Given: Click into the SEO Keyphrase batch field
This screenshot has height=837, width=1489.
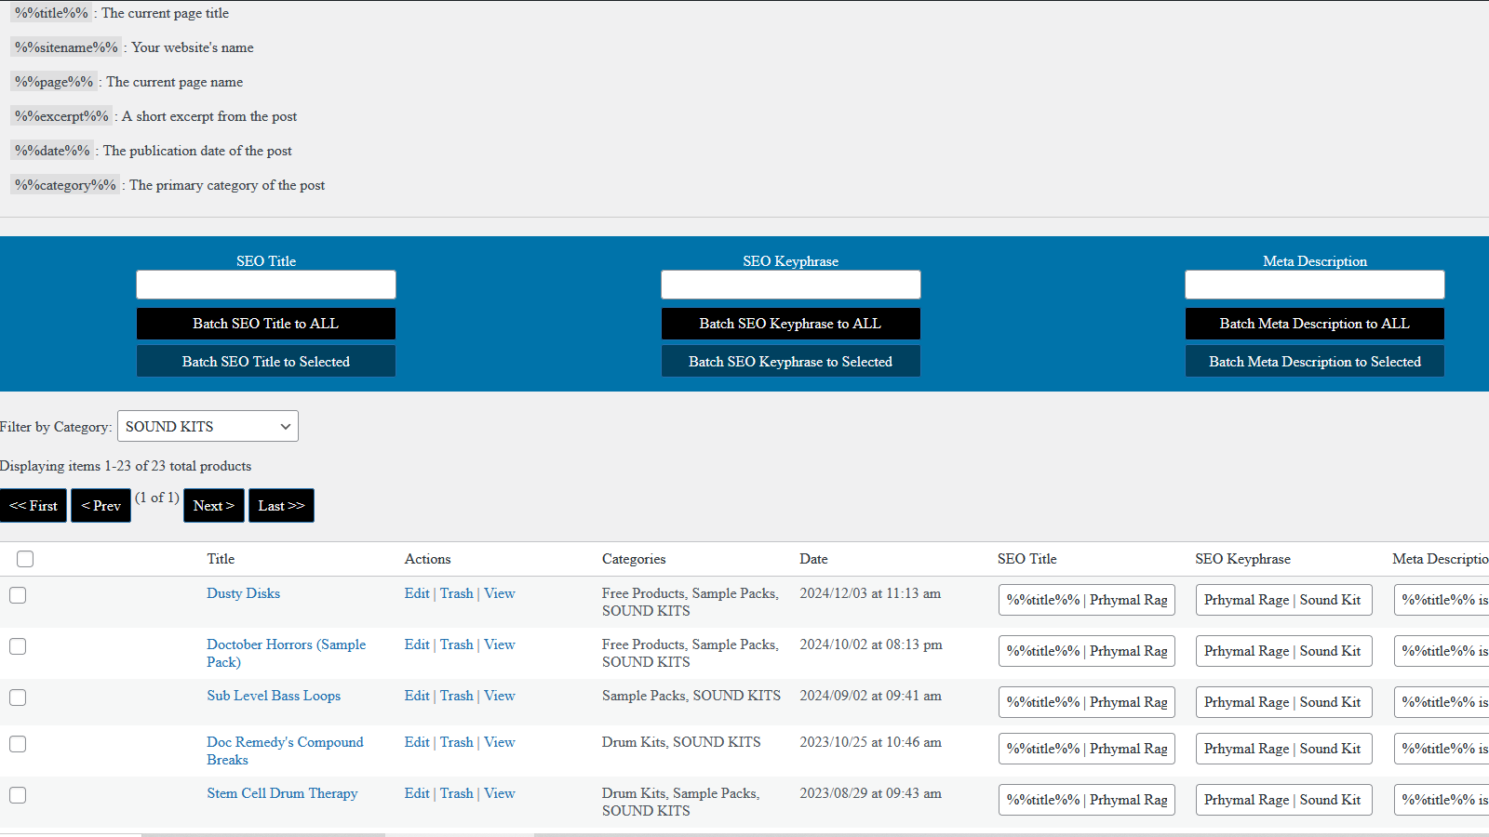Looking at the screenshot, I should [790, 285].
